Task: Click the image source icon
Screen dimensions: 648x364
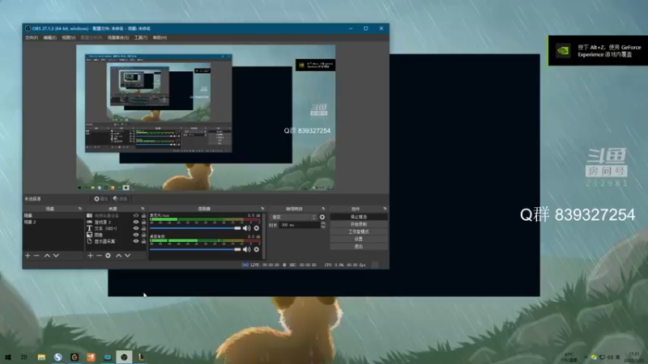Action: point(89,235)
